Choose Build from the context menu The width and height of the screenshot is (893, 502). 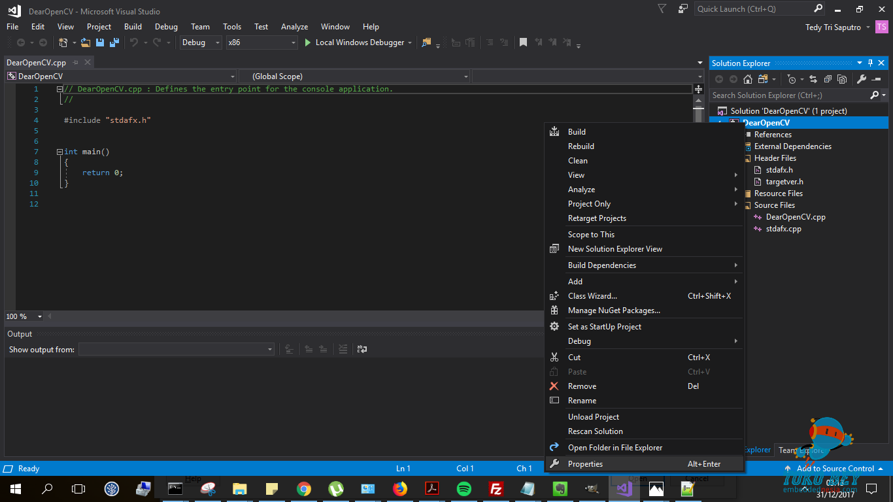644,132
